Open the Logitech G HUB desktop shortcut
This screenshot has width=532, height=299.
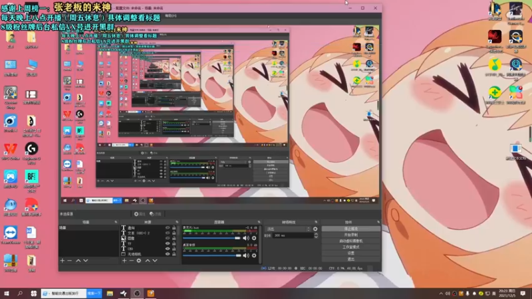click(x=31, y=153)
